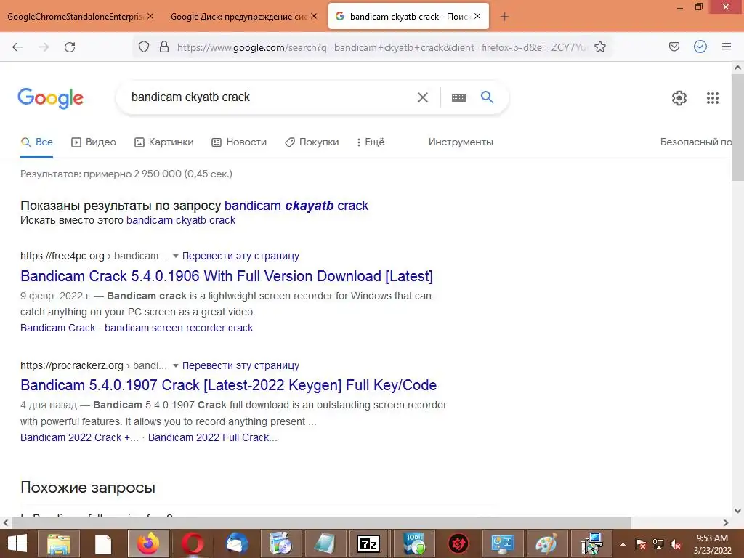The width and height of the screenshot is (744, 558).
Task: Open the 'Bandicam Crack' sitelink
Action: pyautogui.click(x=58, y=328)
